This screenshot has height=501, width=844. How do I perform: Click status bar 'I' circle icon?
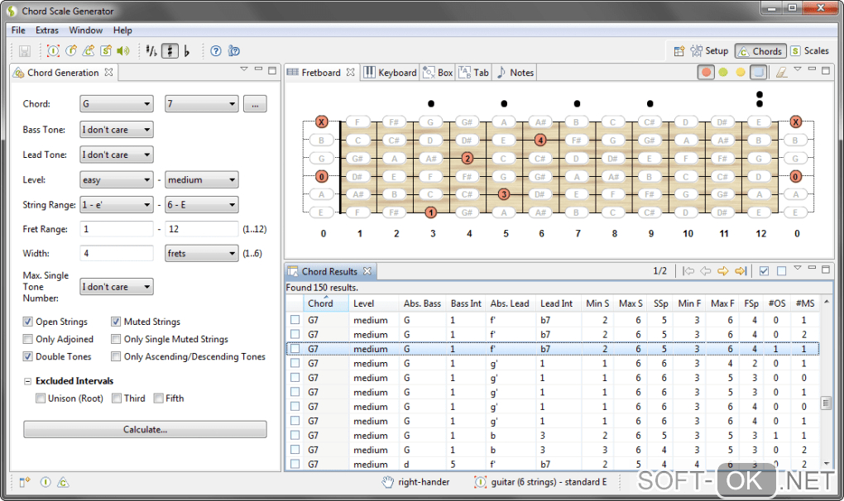pos(46,482)
